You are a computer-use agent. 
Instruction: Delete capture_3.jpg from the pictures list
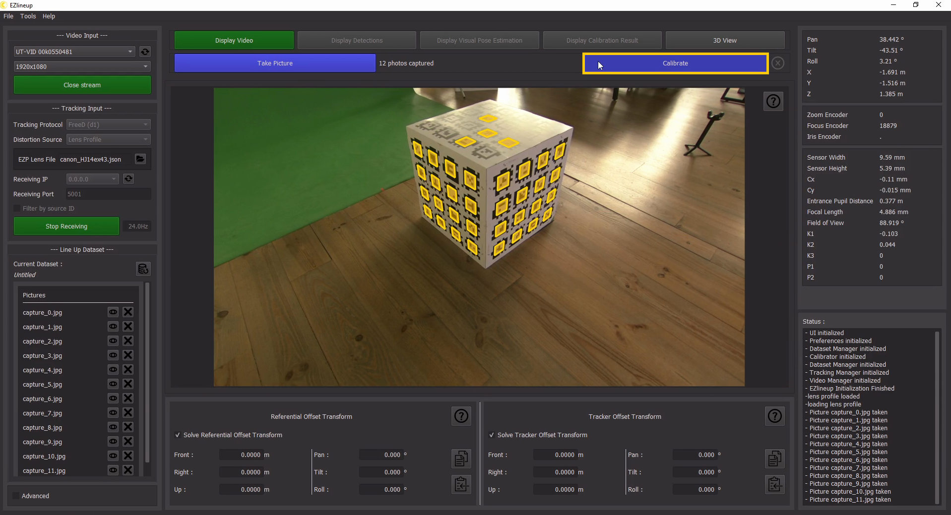(128, 355)
